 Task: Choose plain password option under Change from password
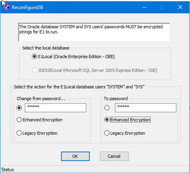[x=19, y=108]
